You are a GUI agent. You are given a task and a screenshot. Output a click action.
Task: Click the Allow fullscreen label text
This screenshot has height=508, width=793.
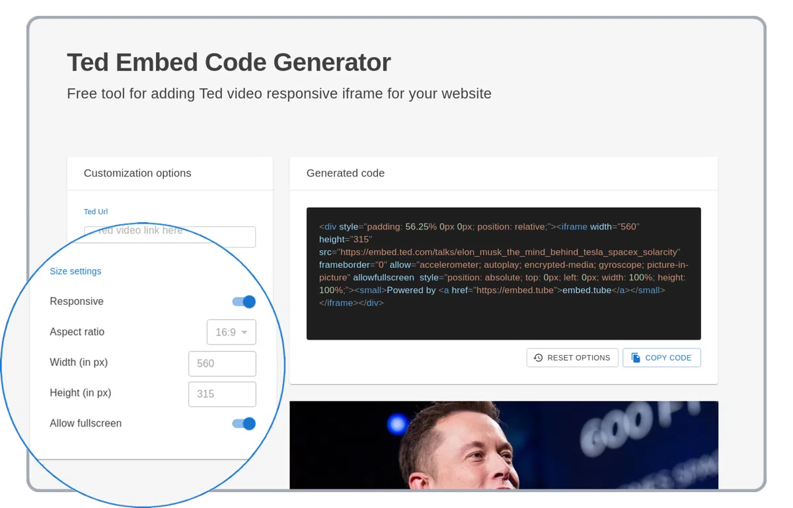pyautogui.click(x=86, y=423)
